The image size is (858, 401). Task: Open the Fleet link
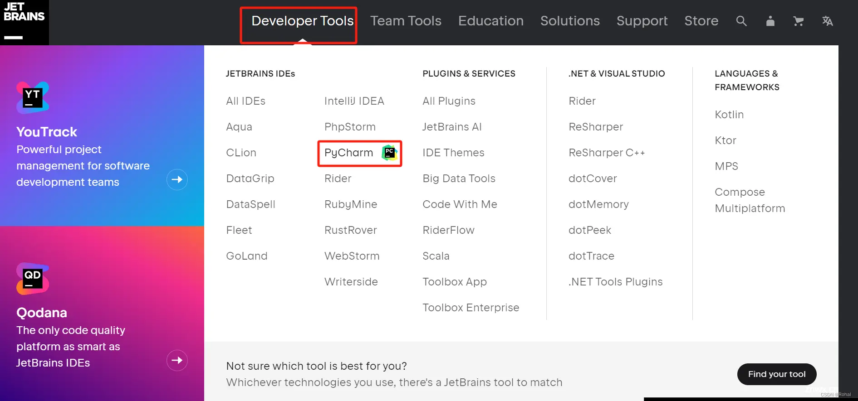coord(239,230)
